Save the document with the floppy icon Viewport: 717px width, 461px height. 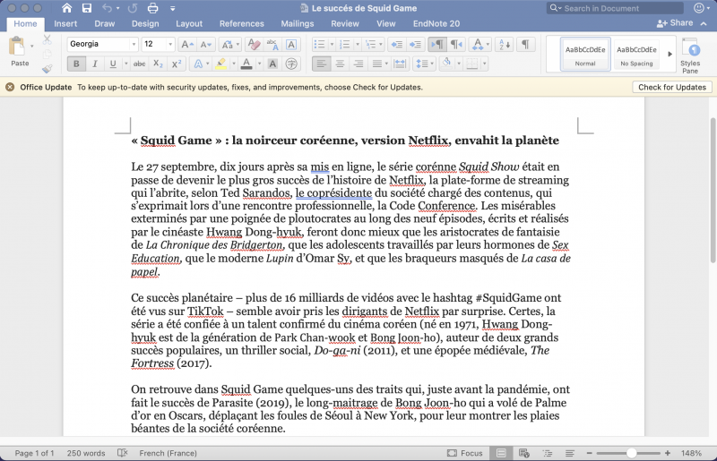[86, 8]
